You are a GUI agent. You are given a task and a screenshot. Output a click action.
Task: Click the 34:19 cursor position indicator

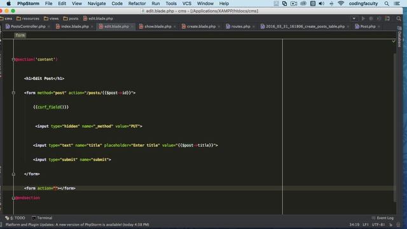(x=354, y=225)
